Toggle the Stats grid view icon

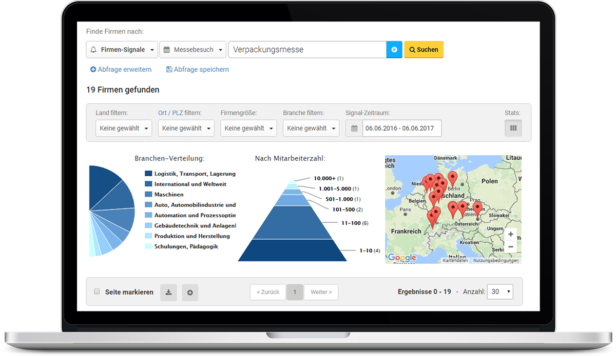coord(513,128)
